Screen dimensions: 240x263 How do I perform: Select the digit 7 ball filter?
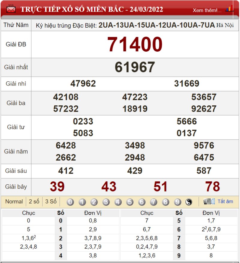[x=154, y=202]
